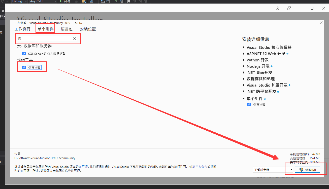The image size is (329, 189).
Task: Expand .NET 跨平台开发 details
Action: [x=244, y=91]
